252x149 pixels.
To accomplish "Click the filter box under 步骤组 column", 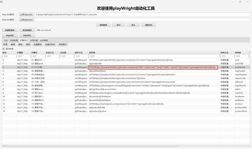I will (23, 56).
